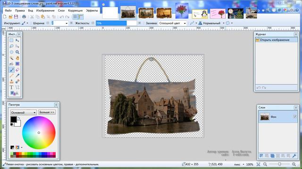
Task: Click the Cut scissors icon
Action: tap(32, 17)
